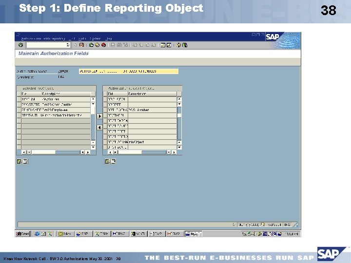Click left table horizontal scrollbar thumb
The height and width of the screenshot is (263, 351).
click(x=44, y=152)
